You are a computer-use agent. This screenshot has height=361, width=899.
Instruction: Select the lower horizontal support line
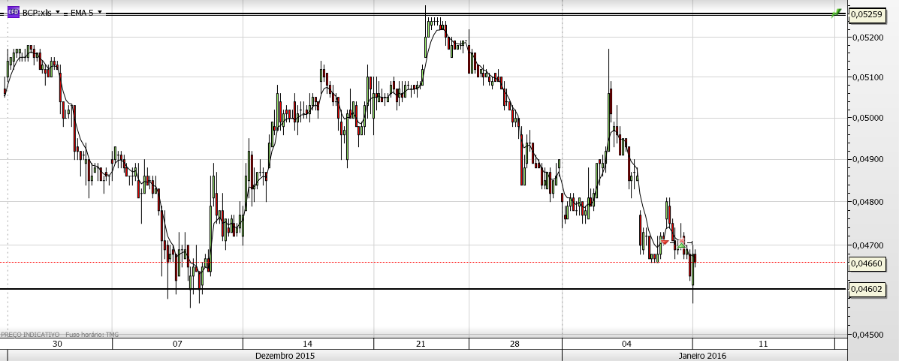(x=423, y=289)
